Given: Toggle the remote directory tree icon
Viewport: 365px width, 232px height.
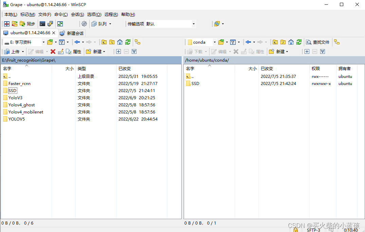Looking at the screenshot, I should pyautogui.click(x=337, y=42).
